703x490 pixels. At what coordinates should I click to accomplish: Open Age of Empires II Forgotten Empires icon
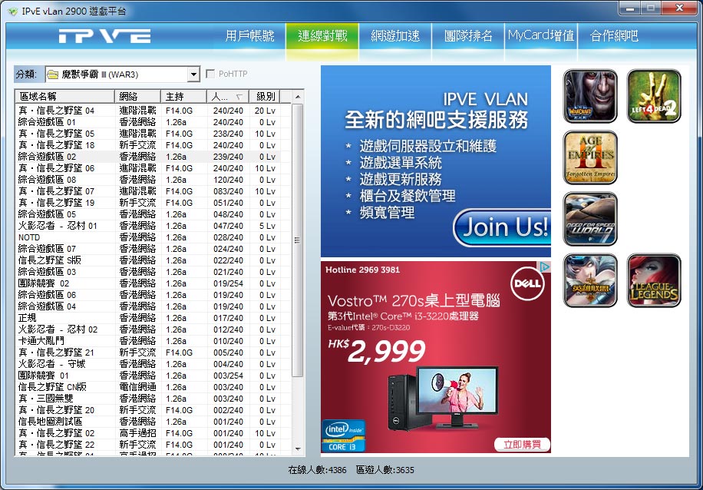[x=590, y=157]
